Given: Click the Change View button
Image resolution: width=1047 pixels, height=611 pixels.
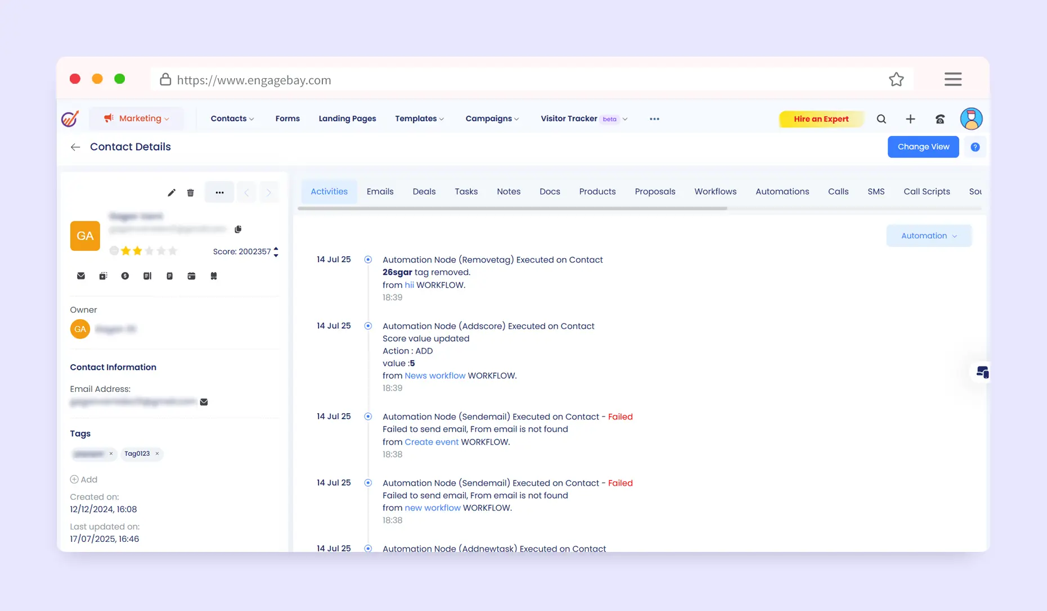Looking at the screenshot, I should pos(923,147).
